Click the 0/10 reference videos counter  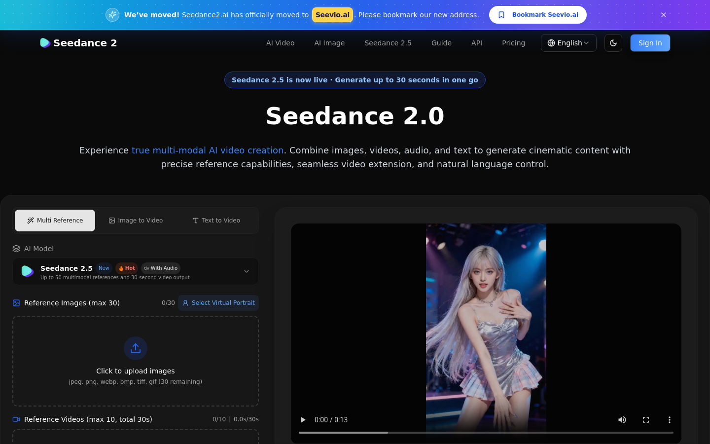[x=219, y=419]
